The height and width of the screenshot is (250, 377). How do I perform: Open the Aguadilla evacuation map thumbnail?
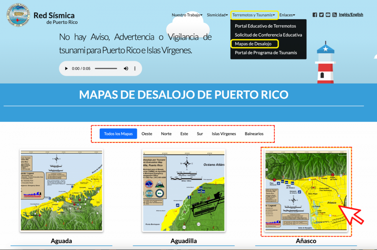tap(184, 190)
